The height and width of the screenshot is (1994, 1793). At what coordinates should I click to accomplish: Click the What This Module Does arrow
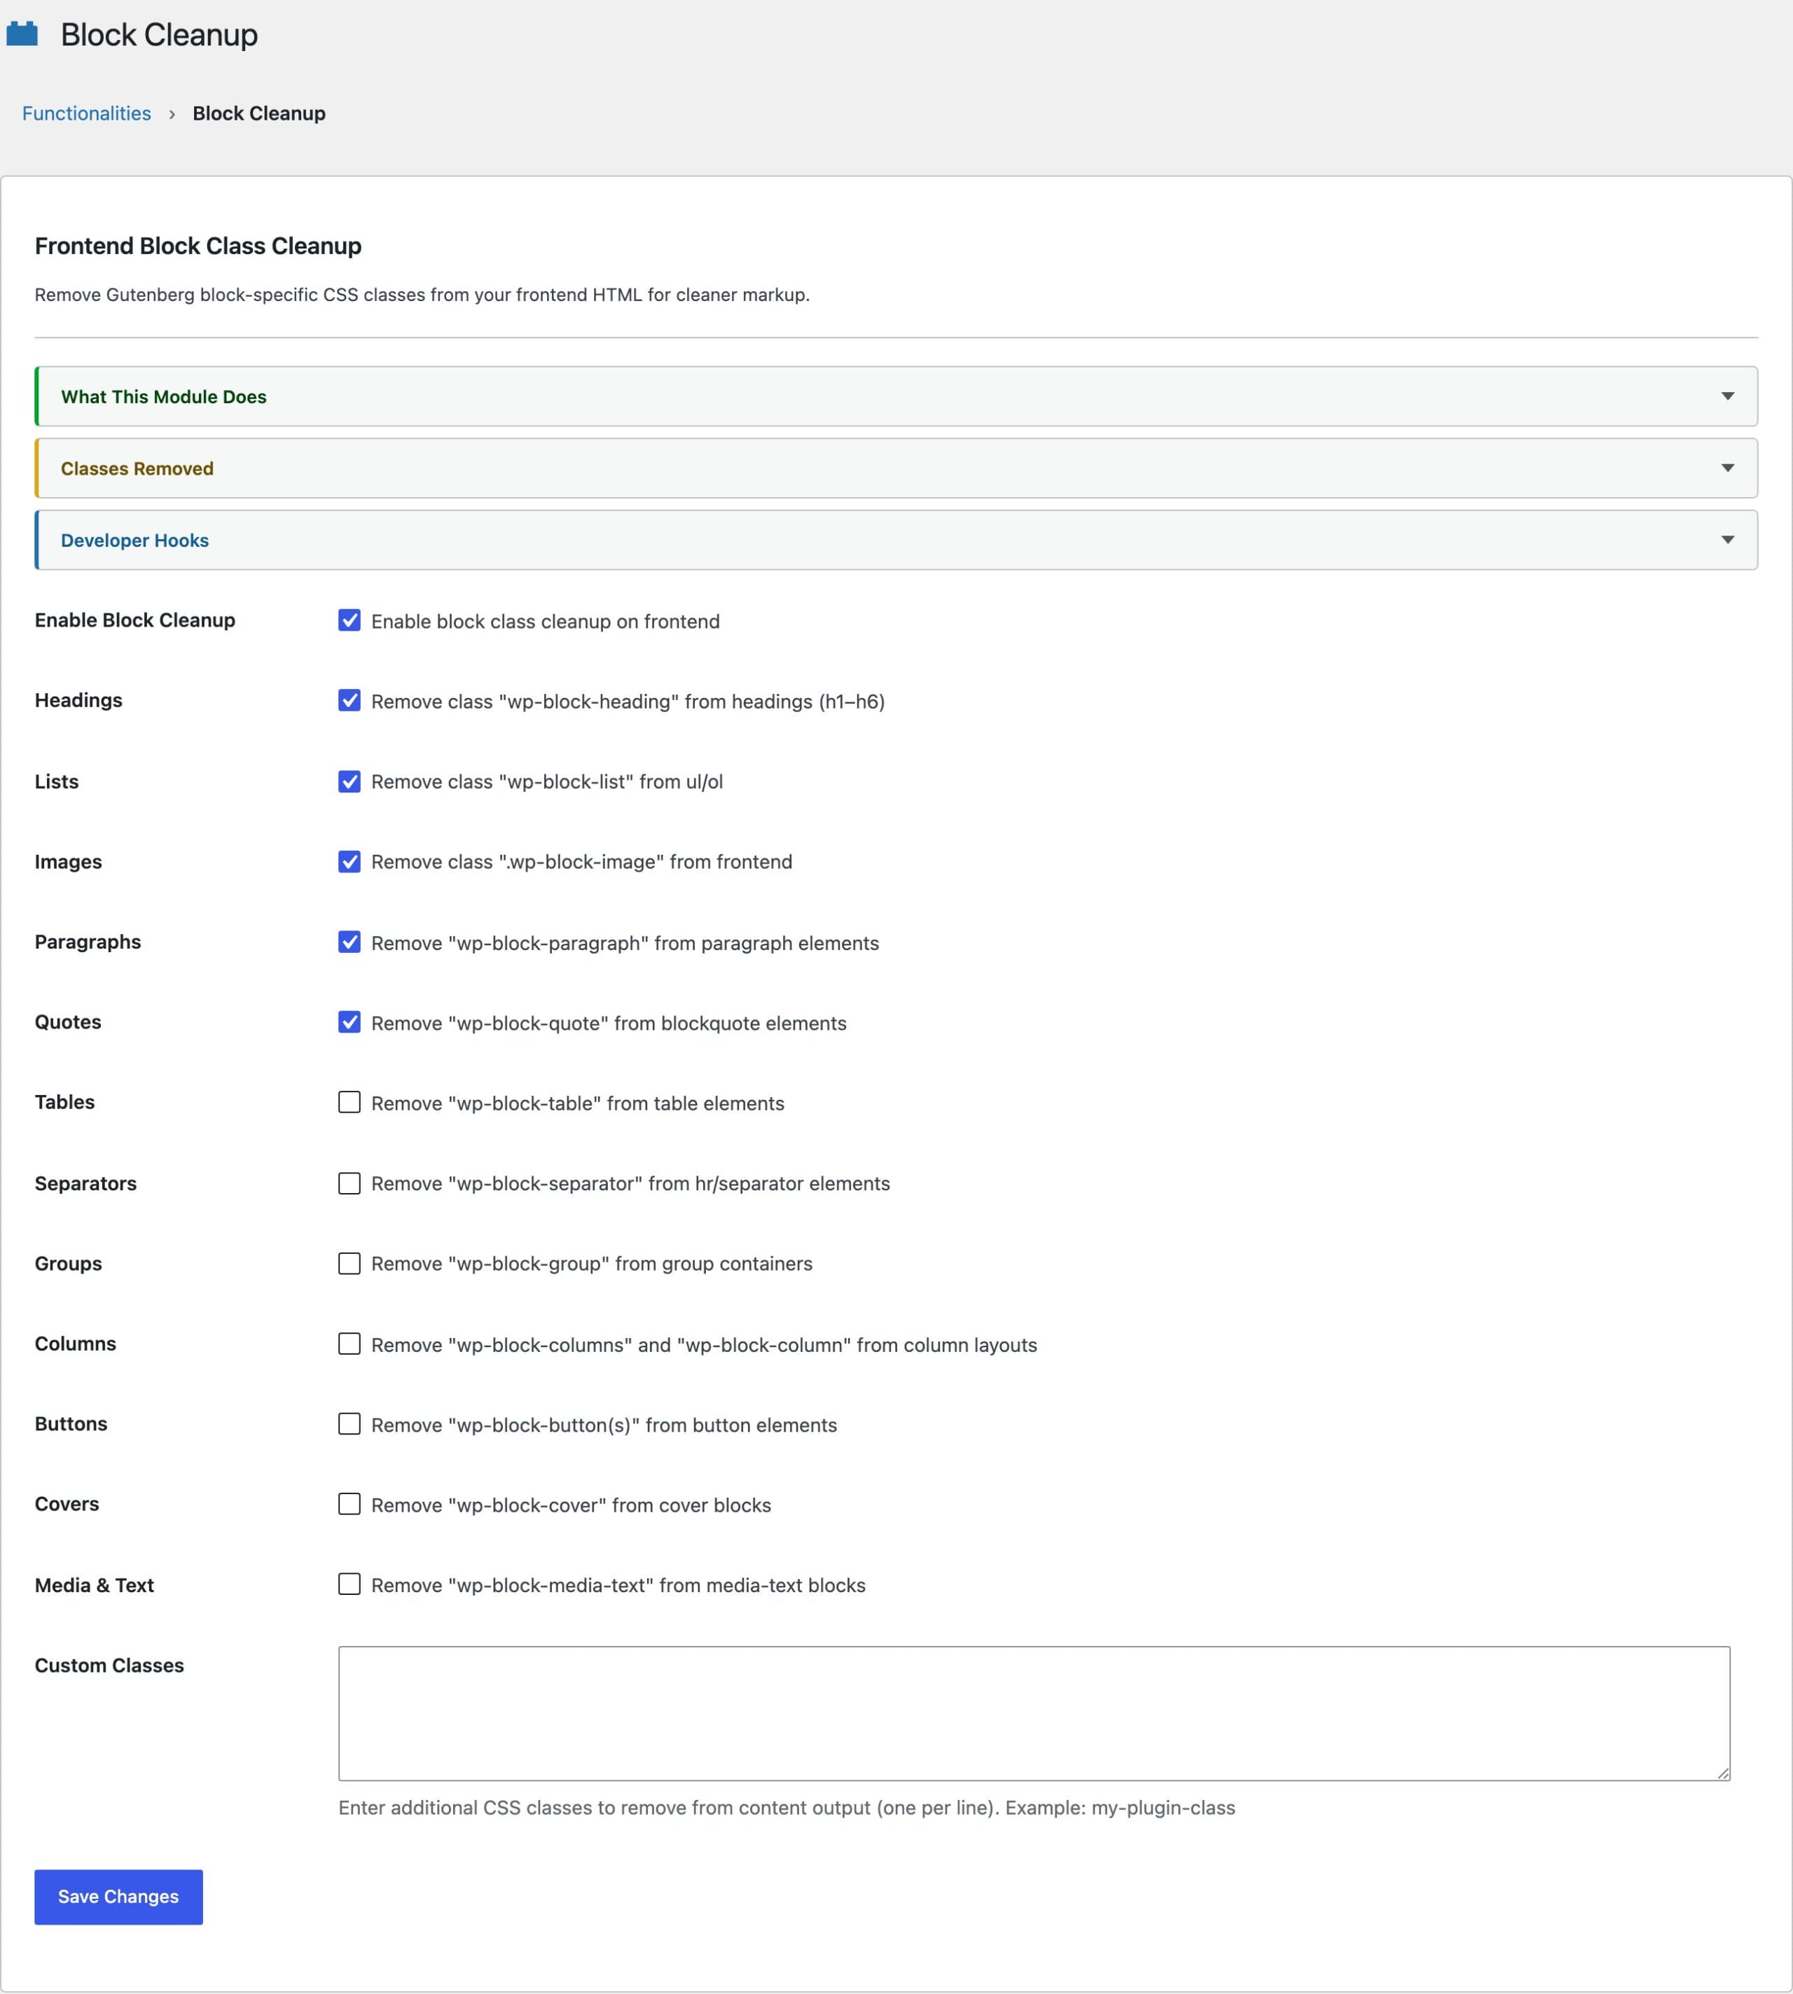(1727, 396)
